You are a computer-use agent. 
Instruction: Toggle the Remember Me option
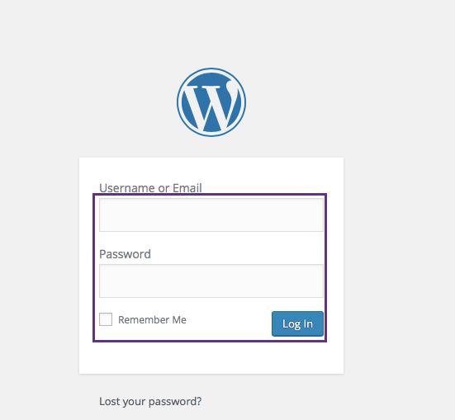pos(106,319)
